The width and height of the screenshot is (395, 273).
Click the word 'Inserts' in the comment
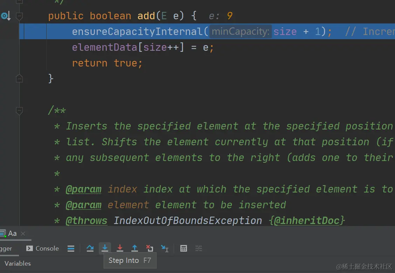pyautogui.click(x=86, y=126)
